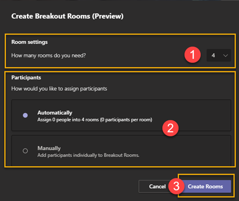Open the room count dropdown showing 4
Image resolution: width=239 pixels, height=201 pixels.
click(218, 55)
